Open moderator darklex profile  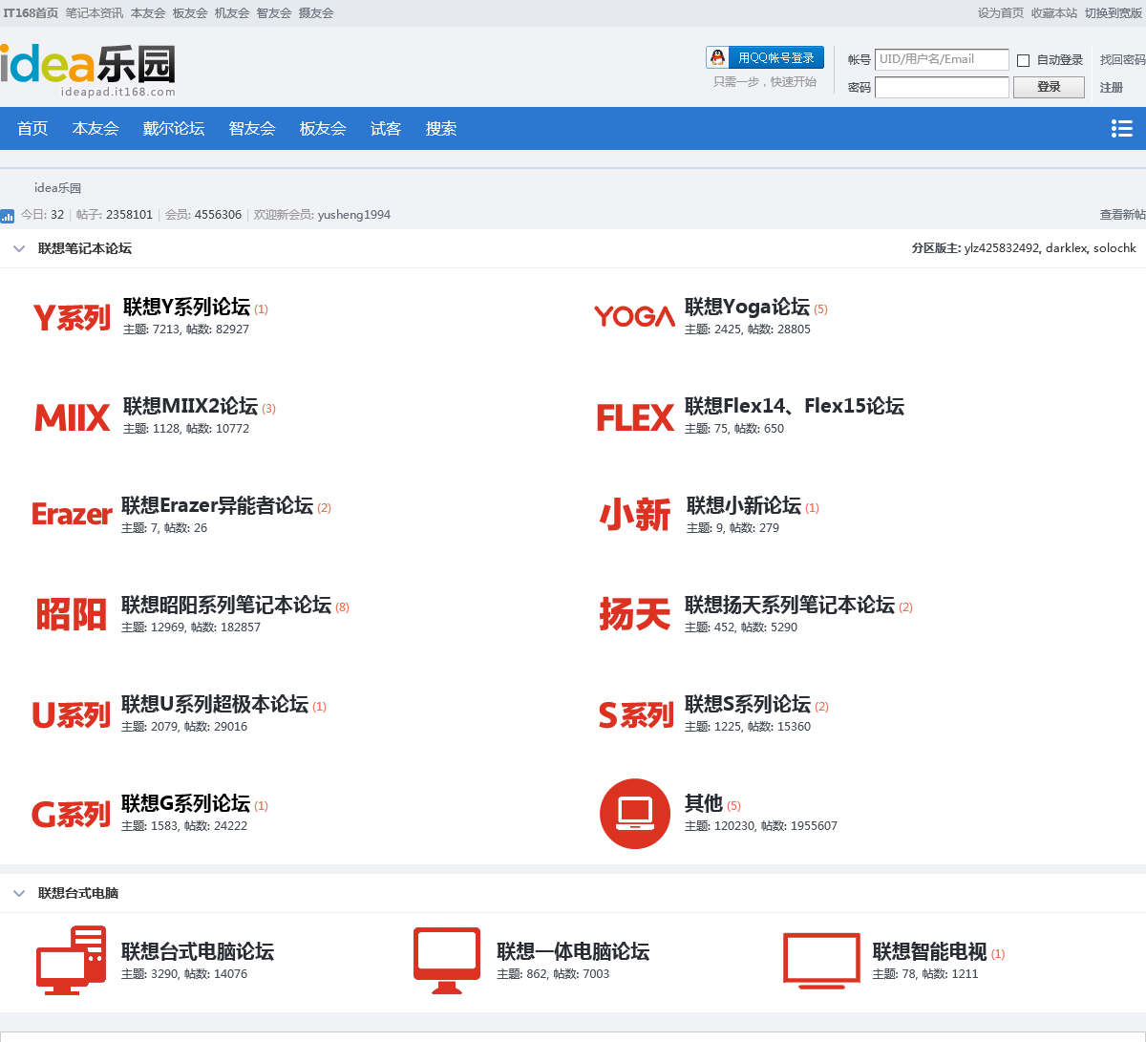point(1067,248)
